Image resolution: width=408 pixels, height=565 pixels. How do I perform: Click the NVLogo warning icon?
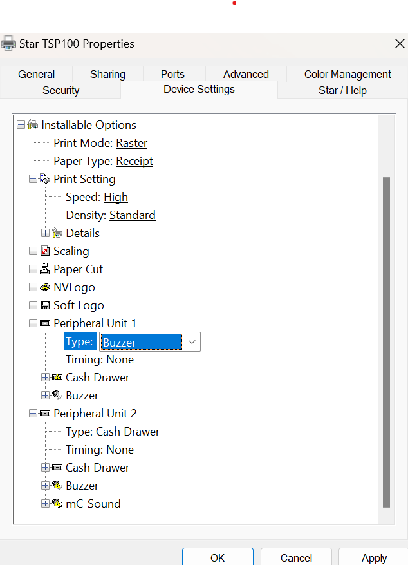(x=45, y=287)
